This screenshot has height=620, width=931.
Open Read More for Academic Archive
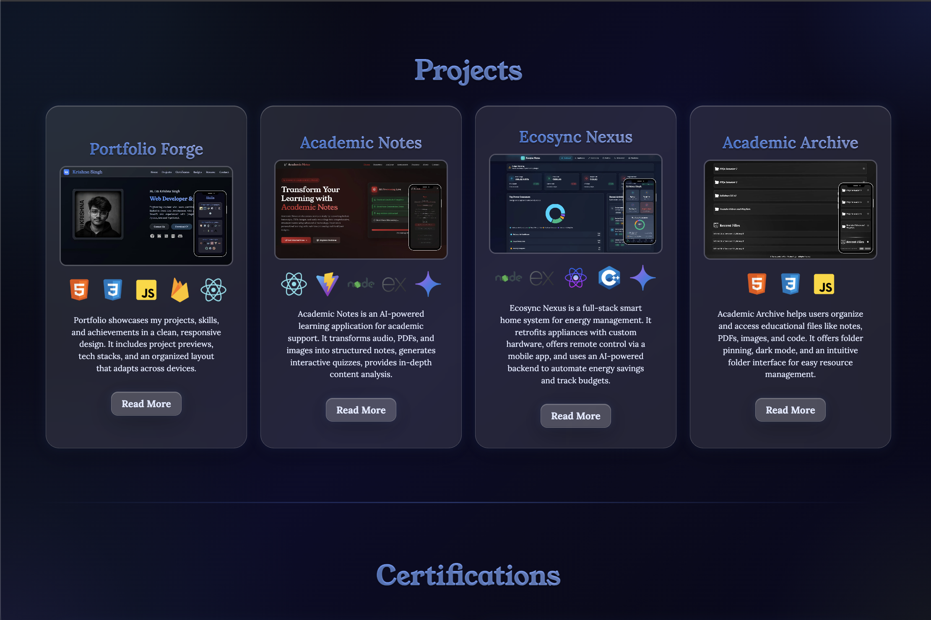click(x=790, y=410)
